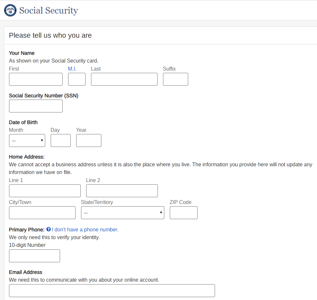This screenshot has height=300, width=317.
Task: Focus the Social Security Number field
Action: tap(36, 106)
